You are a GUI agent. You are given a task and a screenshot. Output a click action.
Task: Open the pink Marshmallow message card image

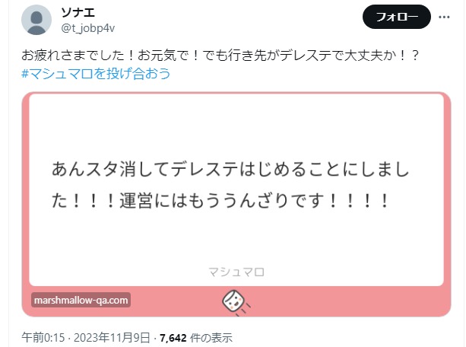[x=236, y=205]
